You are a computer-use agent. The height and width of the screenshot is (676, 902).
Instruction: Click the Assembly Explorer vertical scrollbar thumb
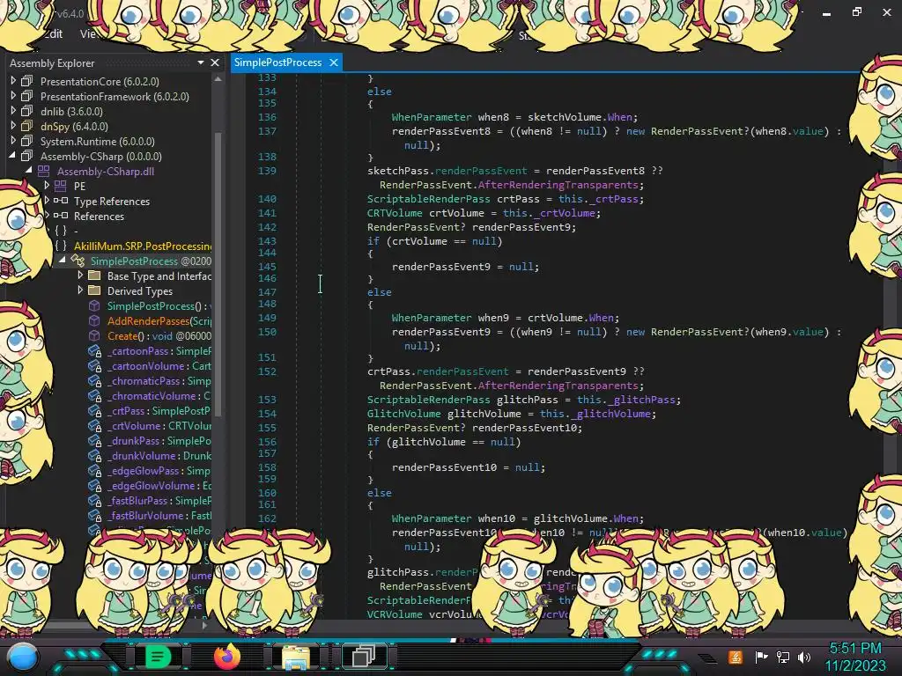point(218,273)
